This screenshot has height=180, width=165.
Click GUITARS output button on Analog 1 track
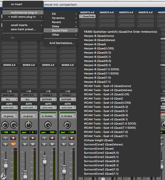[x=66, y=99]
